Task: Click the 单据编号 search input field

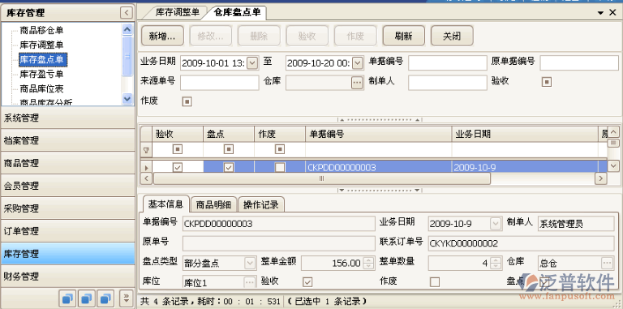Action: coord(448,62)
